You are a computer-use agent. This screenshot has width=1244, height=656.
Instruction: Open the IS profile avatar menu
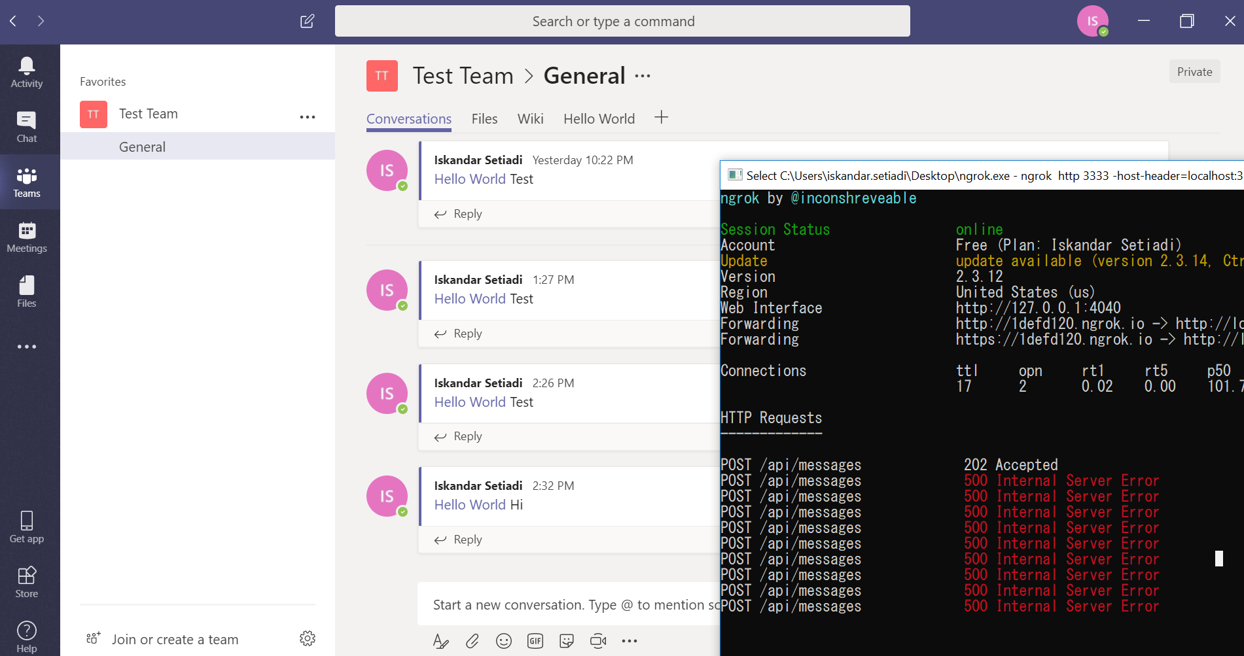point(1093,21)
